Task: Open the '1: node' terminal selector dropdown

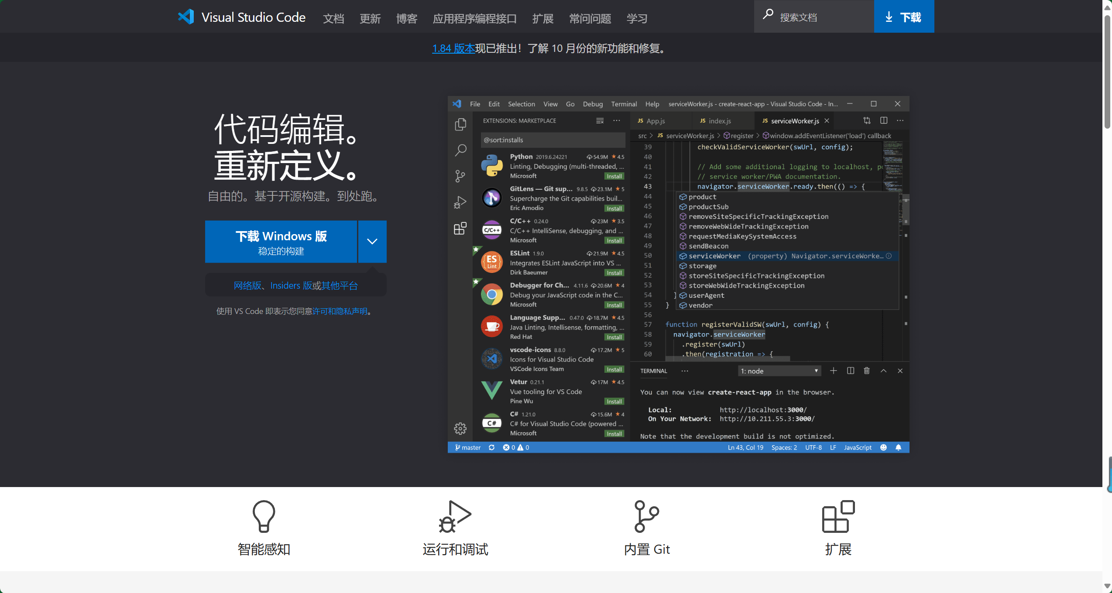Action: click(779, 371)
